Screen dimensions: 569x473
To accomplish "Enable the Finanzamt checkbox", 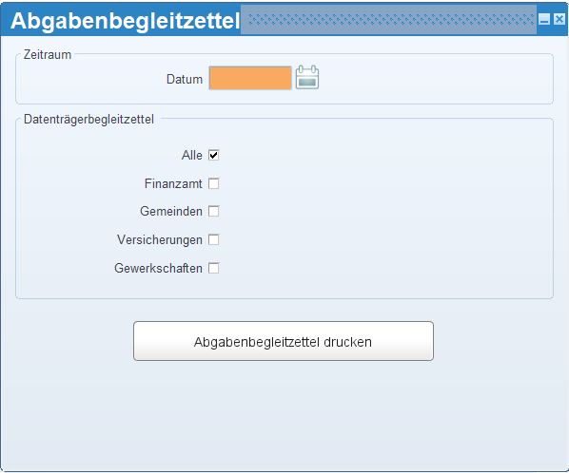I will (x=214, y=183).
